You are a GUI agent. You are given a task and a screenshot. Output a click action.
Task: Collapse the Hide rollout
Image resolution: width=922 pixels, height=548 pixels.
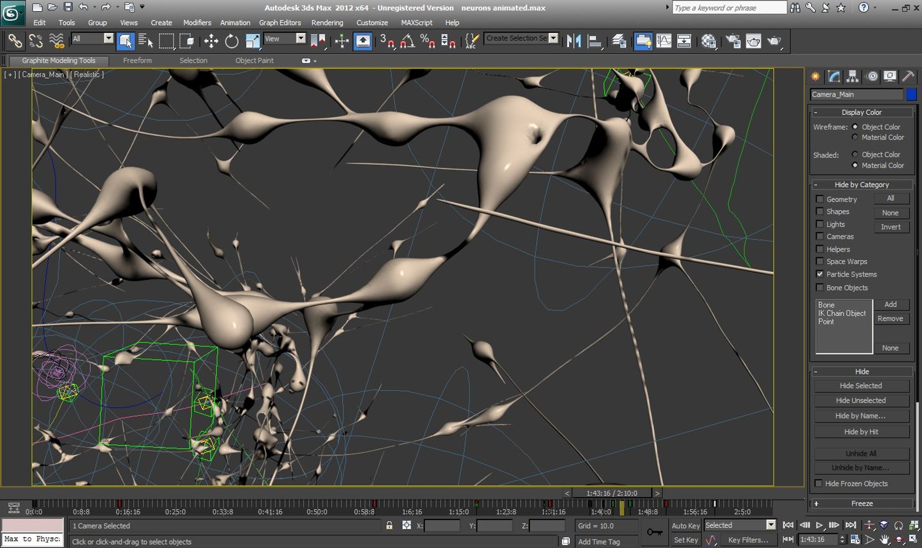coord(862,371)
